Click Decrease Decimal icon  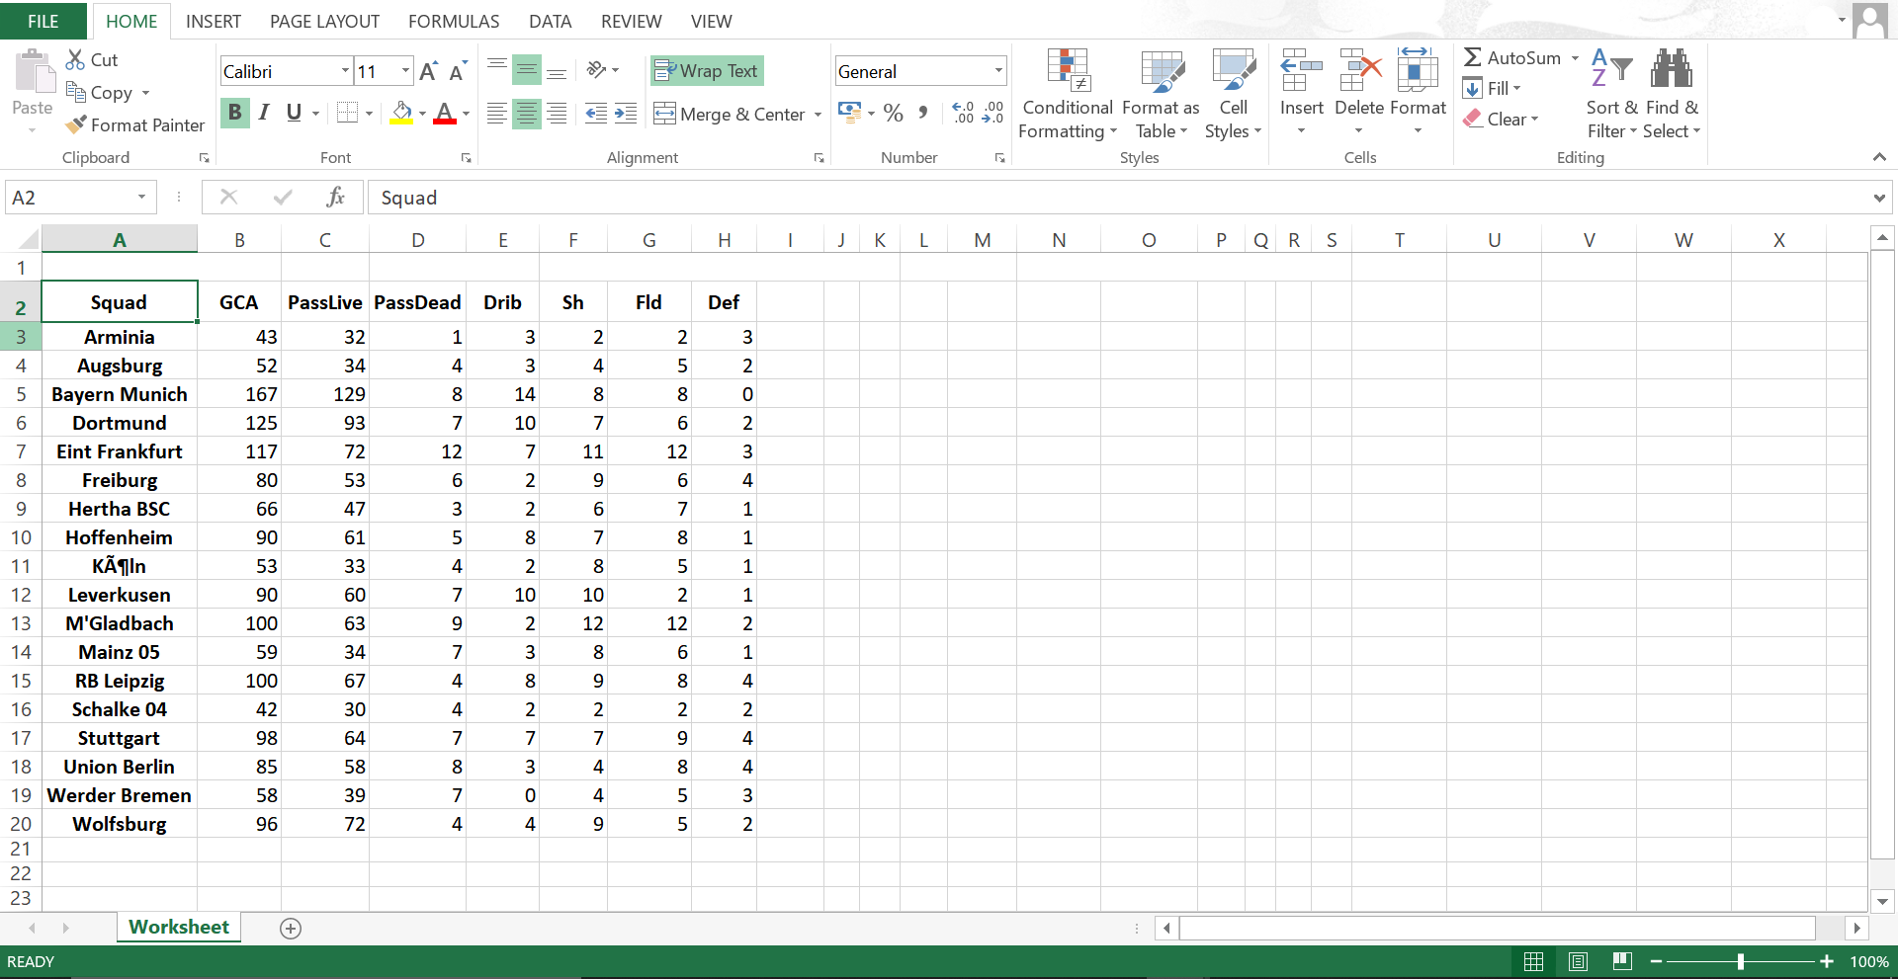coord(992,113)
